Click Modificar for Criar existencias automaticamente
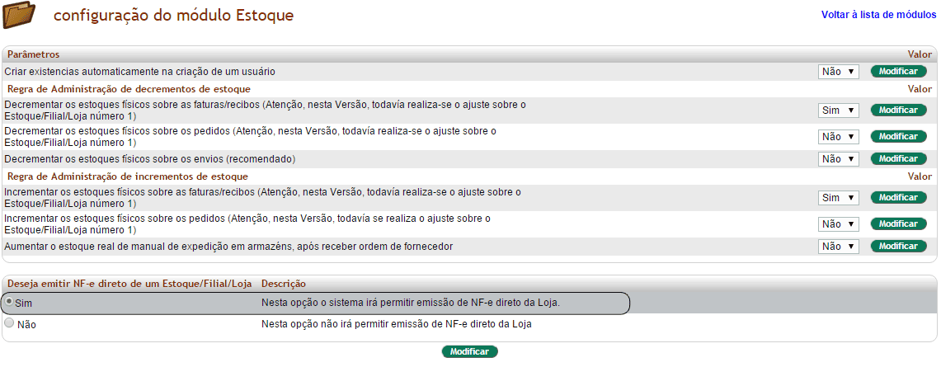 (898, 72)
